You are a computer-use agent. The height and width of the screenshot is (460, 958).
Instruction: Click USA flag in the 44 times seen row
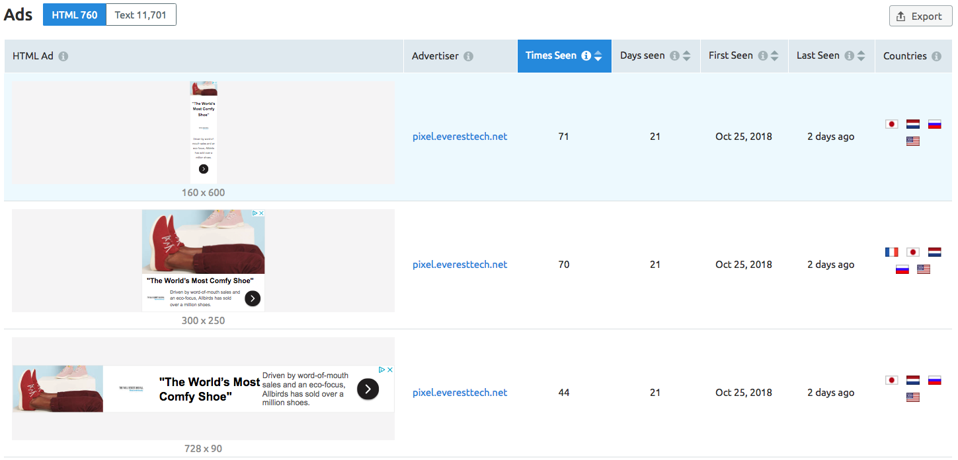pos(913,397)
